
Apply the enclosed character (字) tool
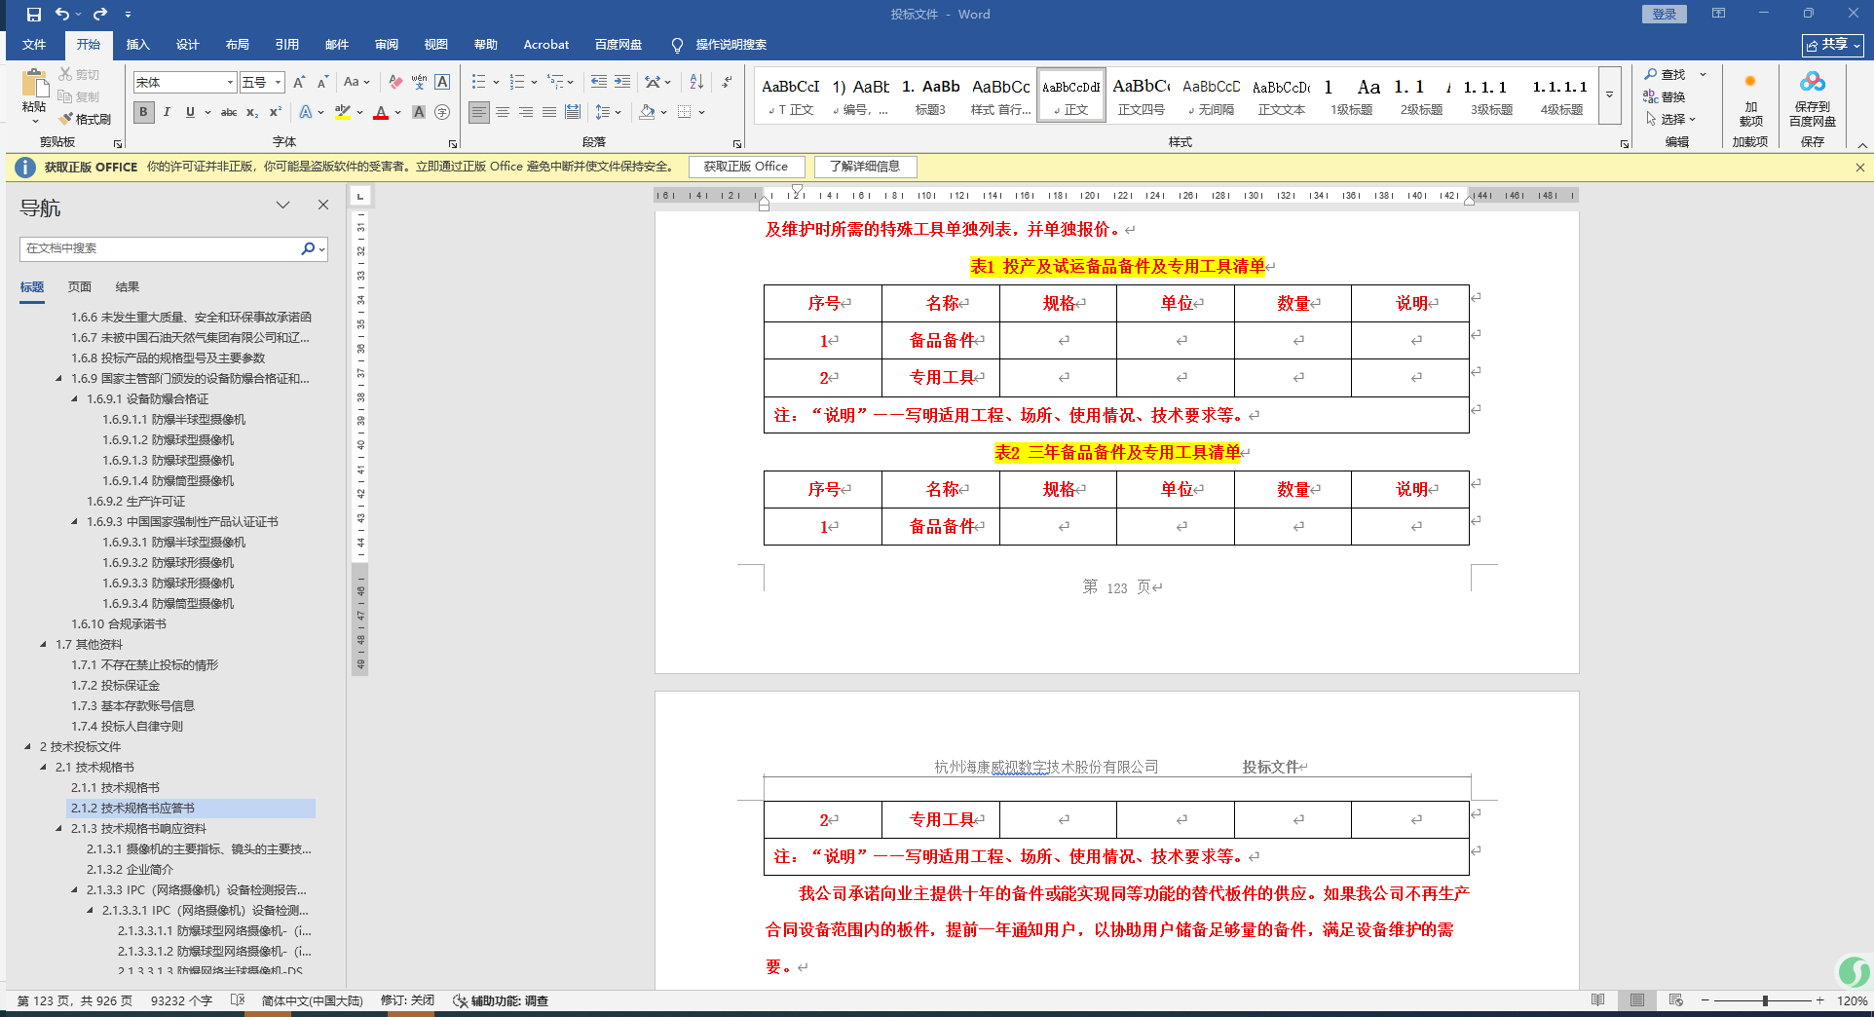pos(442,112)
